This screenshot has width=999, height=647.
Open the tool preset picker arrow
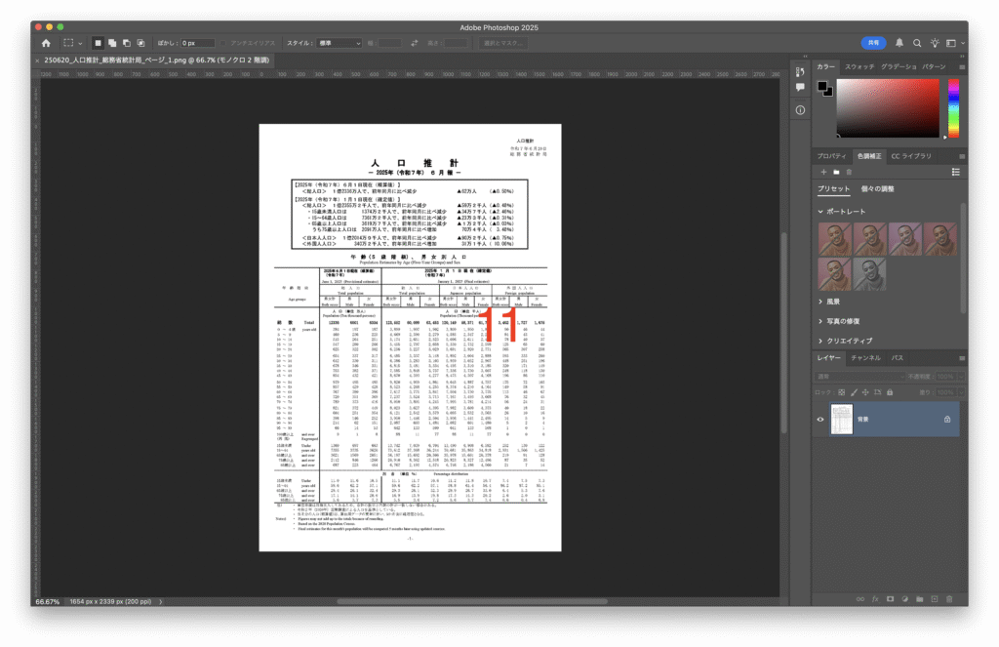tap(80, 43)
